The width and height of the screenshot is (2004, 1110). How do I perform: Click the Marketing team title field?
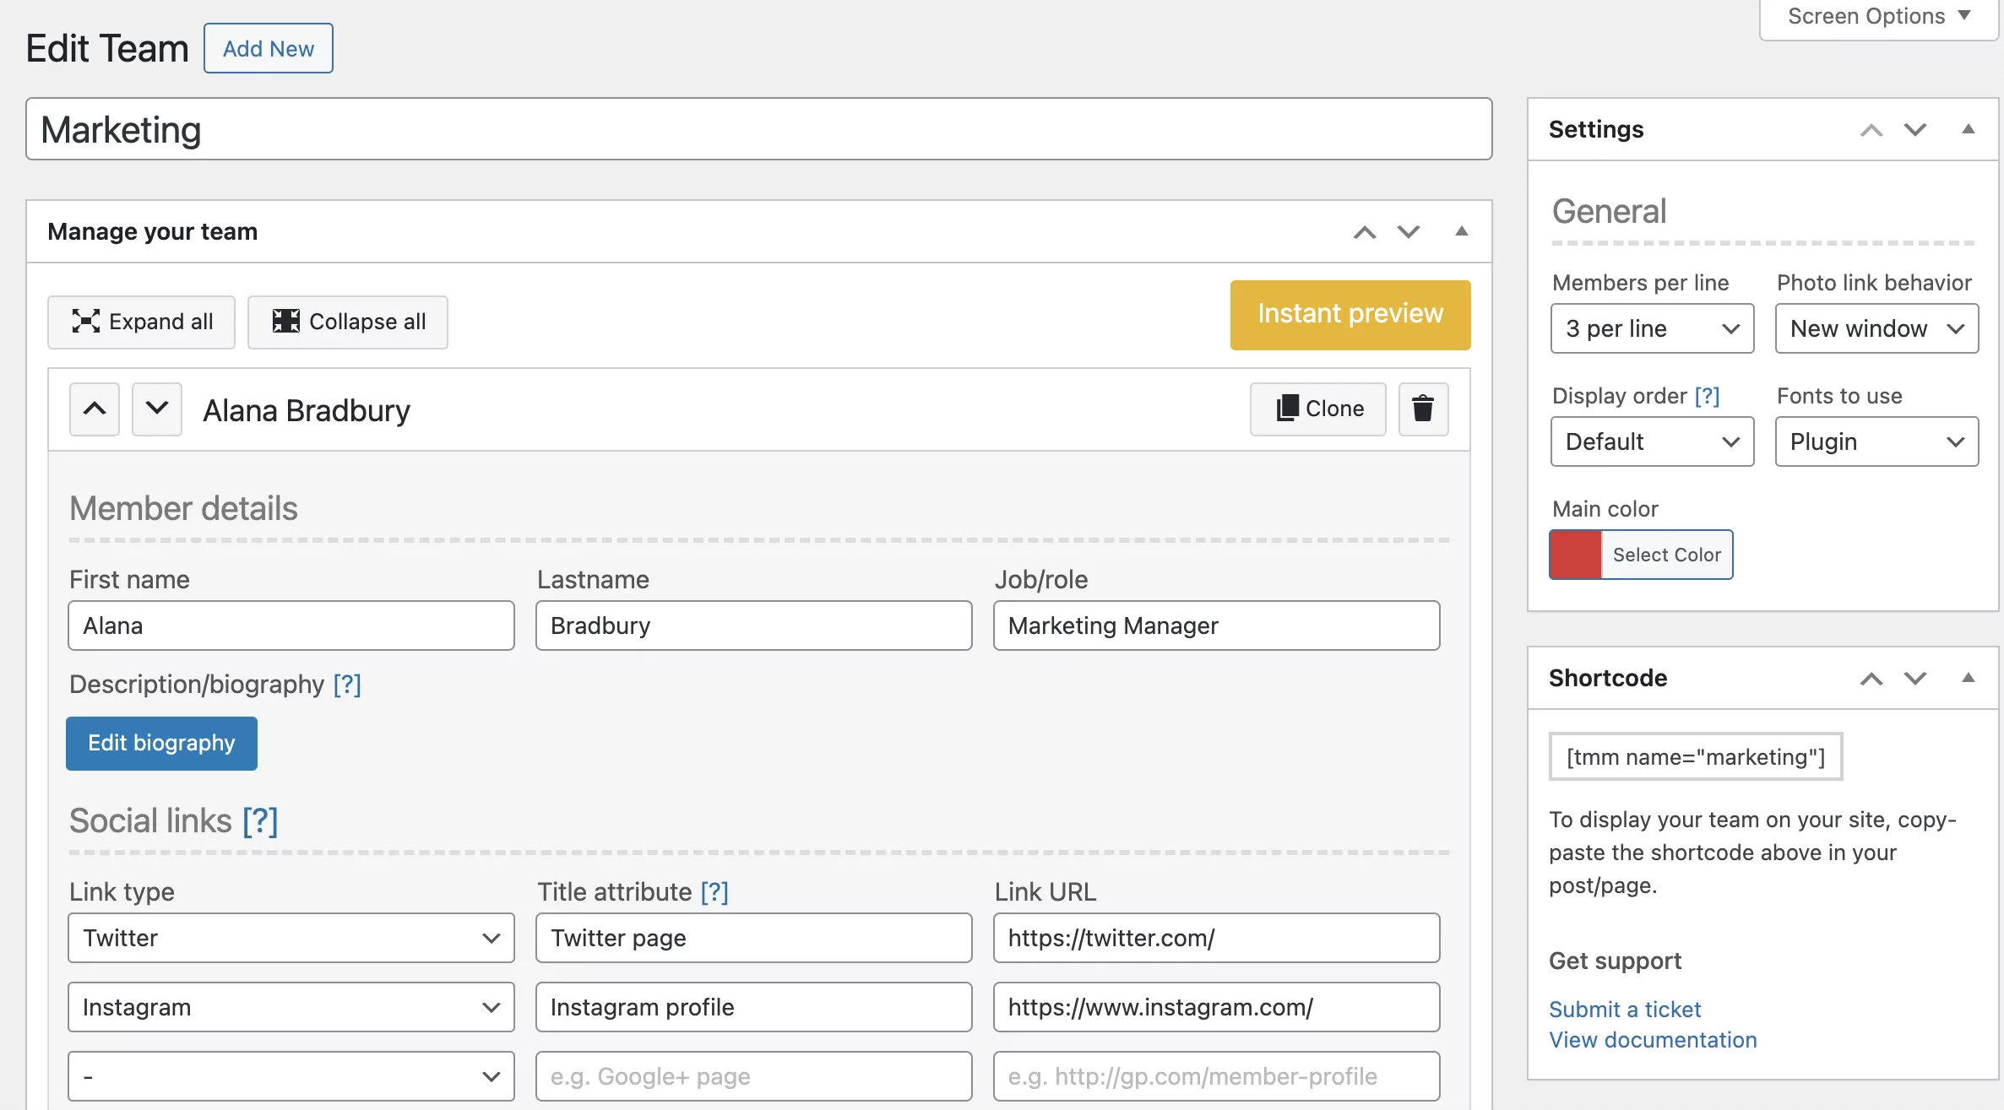pyautogui.click(x=759, y=129)
